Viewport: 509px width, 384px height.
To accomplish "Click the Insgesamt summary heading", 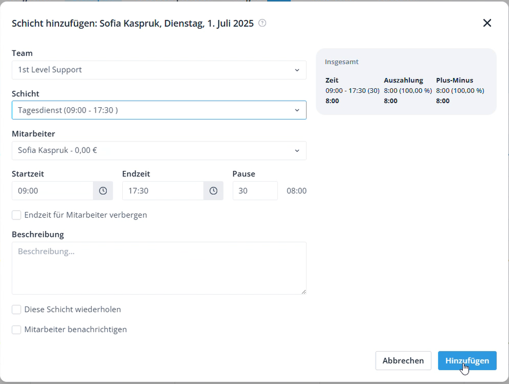I will 342,62.
